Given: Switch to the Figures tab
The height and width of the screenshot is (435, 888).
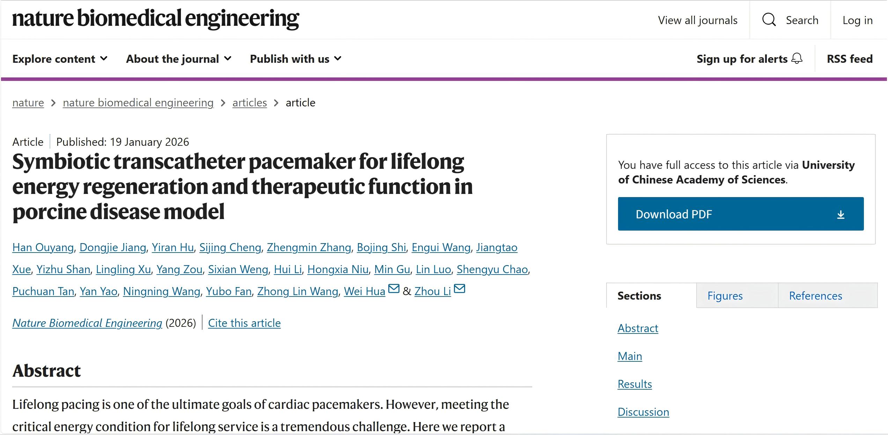Looking at the screenshot, I should 725,296.
